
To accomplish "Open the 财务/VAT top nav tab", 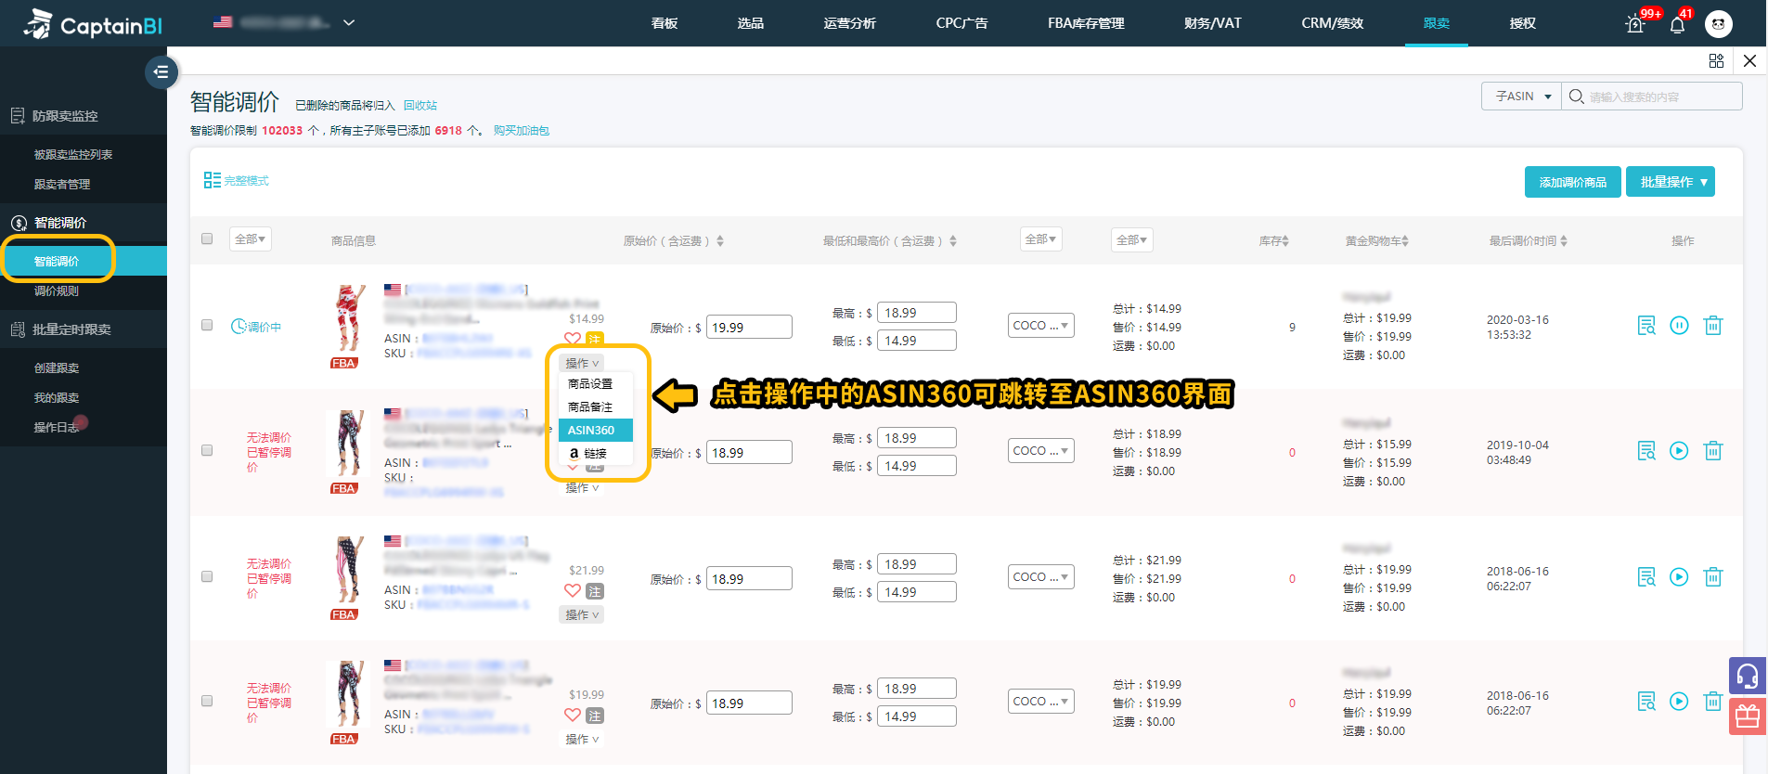I will [1212, 23].
